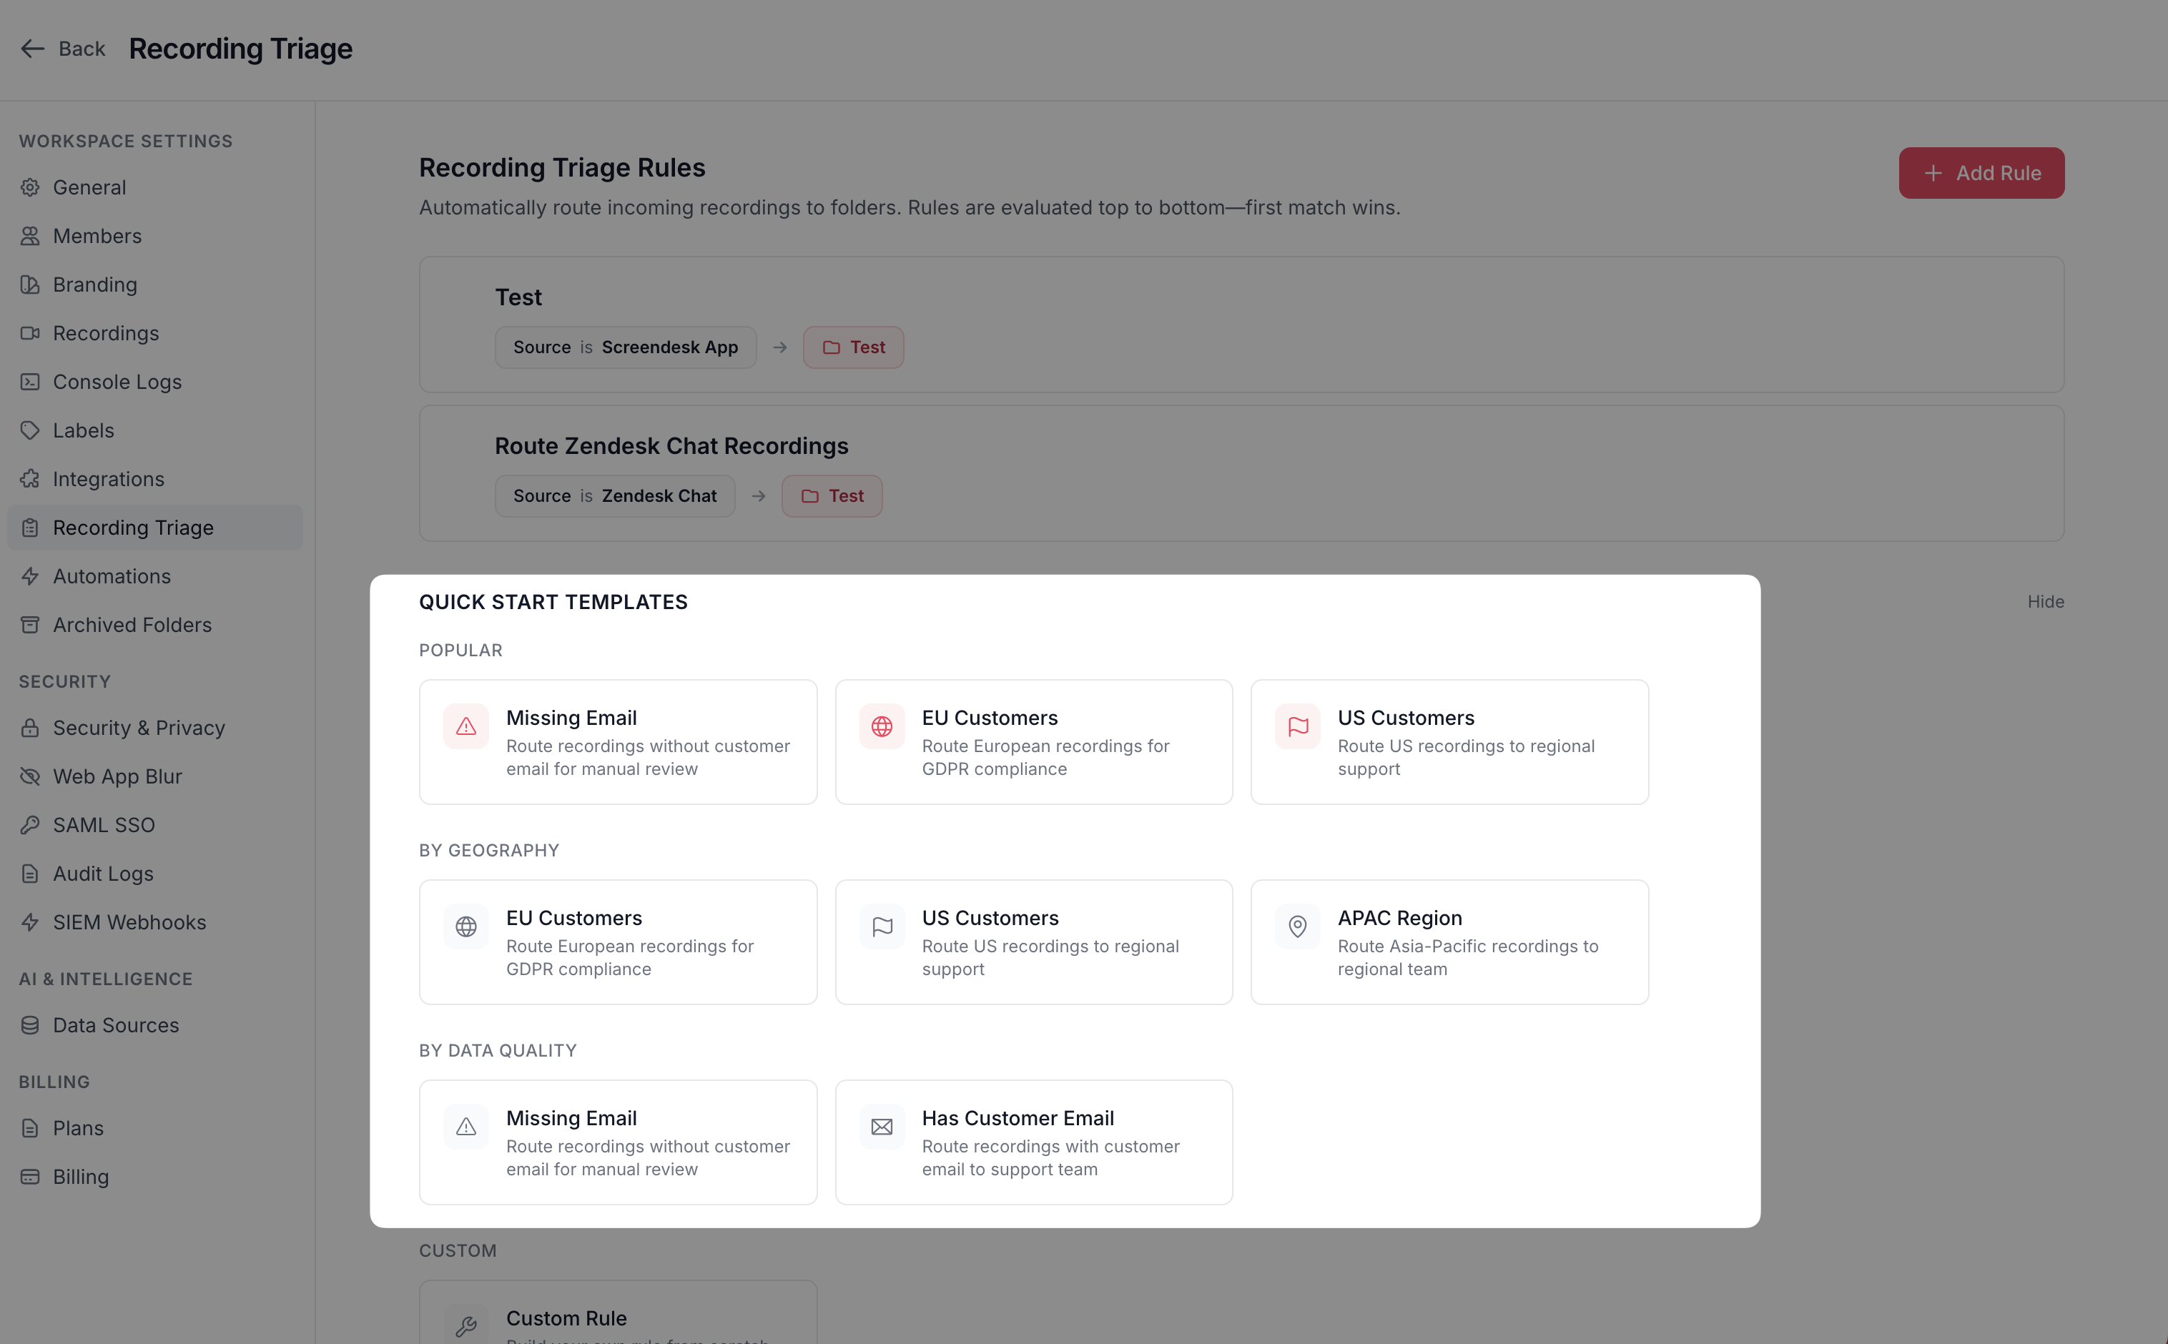This screenshot has width=2168, height=1344.
Task: Click the map pin icon on APAC Region
Action: pyautogui.click(x=1298, y=927)
